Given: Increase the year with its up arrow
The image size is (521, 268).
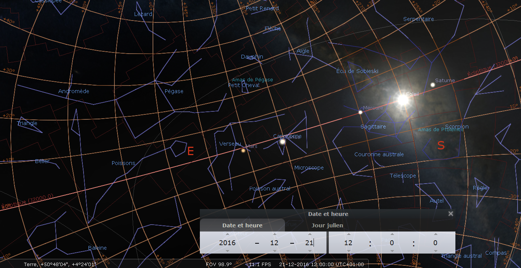Looking at the screenshot, I should (227, 234).
